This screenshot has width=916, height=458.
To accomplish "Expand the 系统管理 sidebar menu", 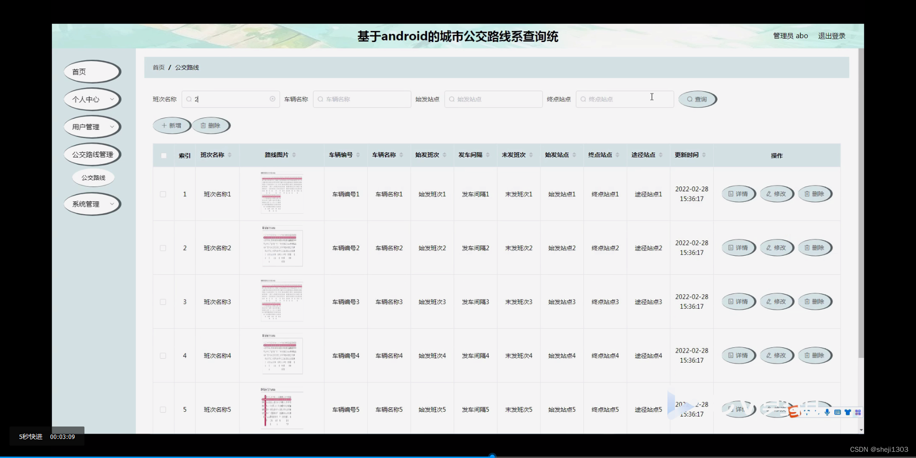I will click(92, 204).
